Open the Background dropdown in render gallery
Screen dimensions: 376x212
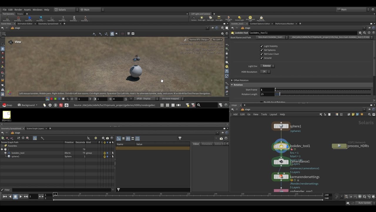[28, 105]
